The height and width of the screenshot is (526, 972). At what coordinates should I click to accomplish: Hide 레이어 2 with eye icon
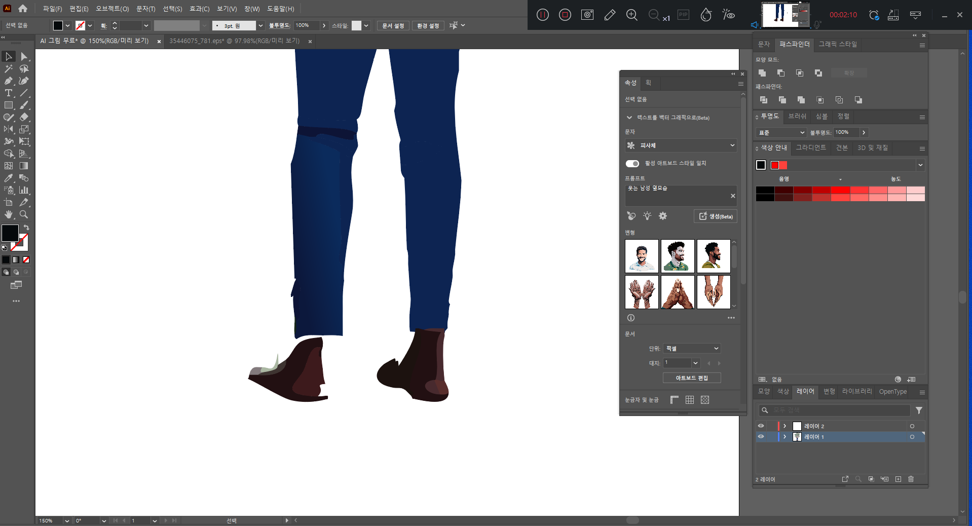(x=761, y=426)
